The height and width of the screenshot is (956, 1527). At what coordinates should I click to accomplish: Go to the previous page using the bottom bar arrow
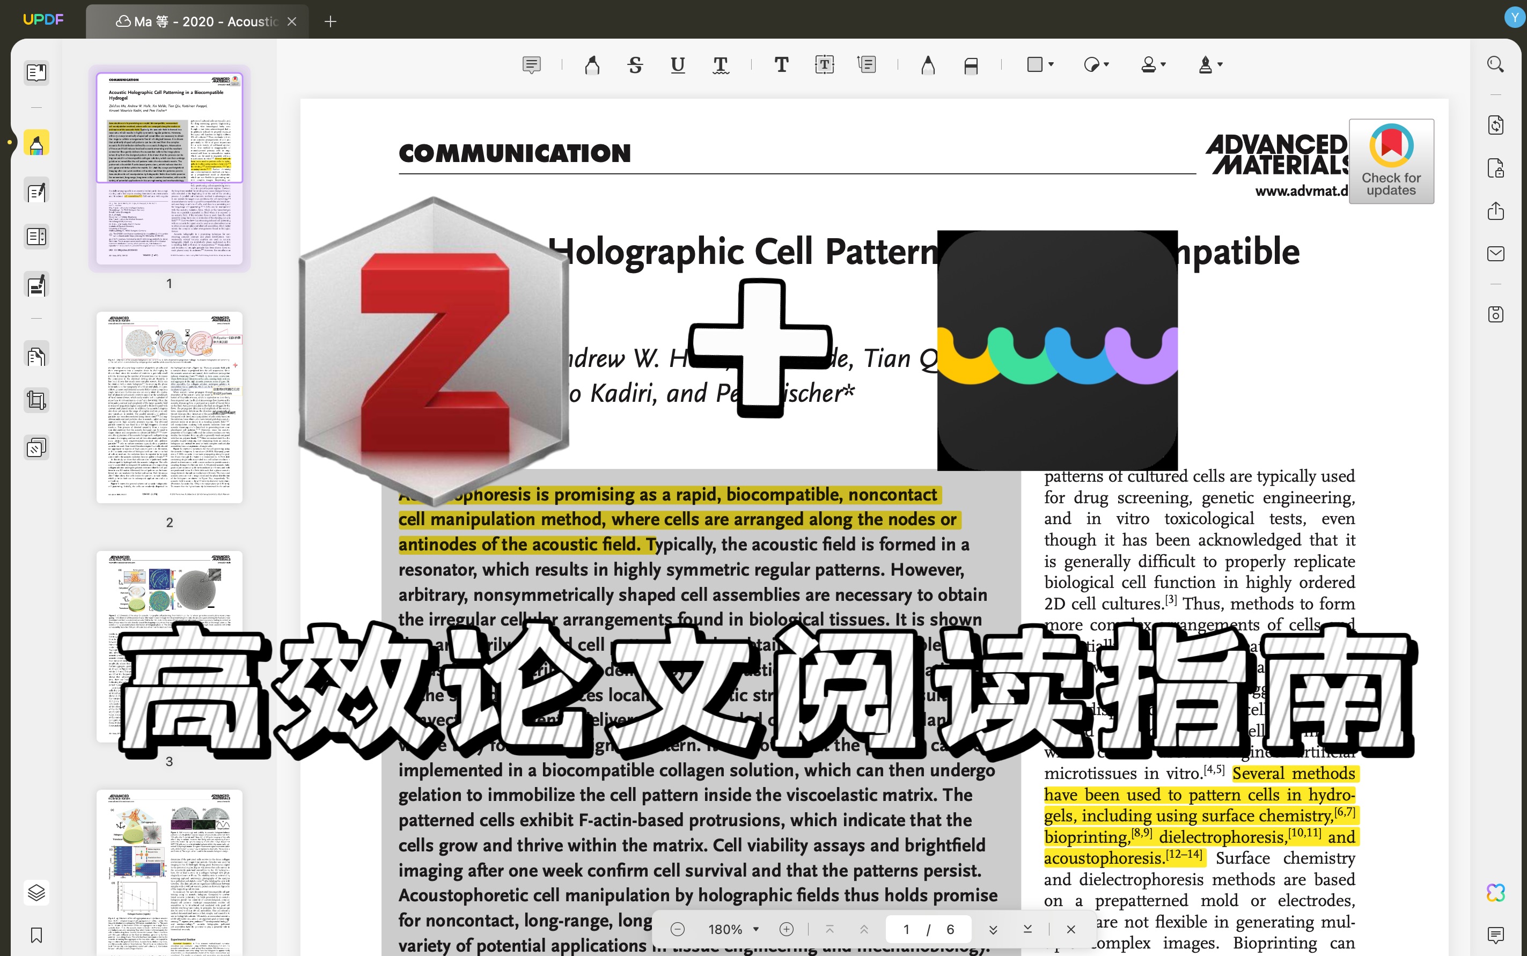click(x=864, y=929)
